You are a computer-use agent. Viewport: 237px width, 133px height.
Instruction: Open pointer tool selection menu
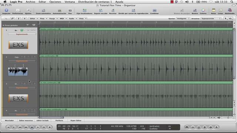tap(226, 18)
